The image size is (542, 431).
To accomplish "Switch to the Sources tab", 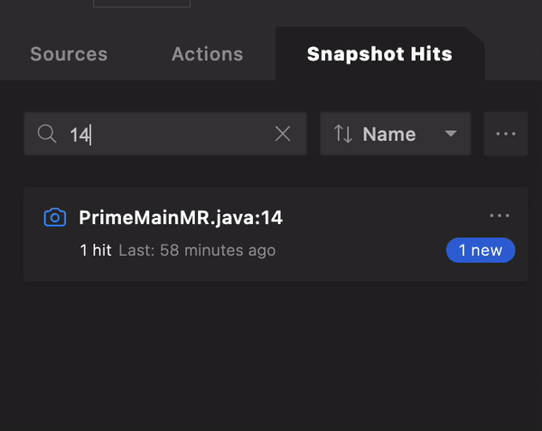I will coord(69,54).
